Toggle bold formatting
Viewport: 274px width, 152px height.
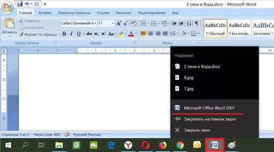point(64,33)
